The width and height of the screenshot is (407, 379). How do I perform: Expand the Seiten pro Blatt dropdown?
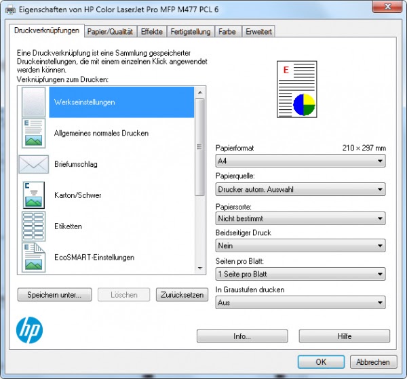click(301, 274)
